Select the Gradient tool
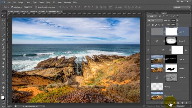The height and width of the screenshot is (108, 192). pyautogui.click(x=3, y=59)
